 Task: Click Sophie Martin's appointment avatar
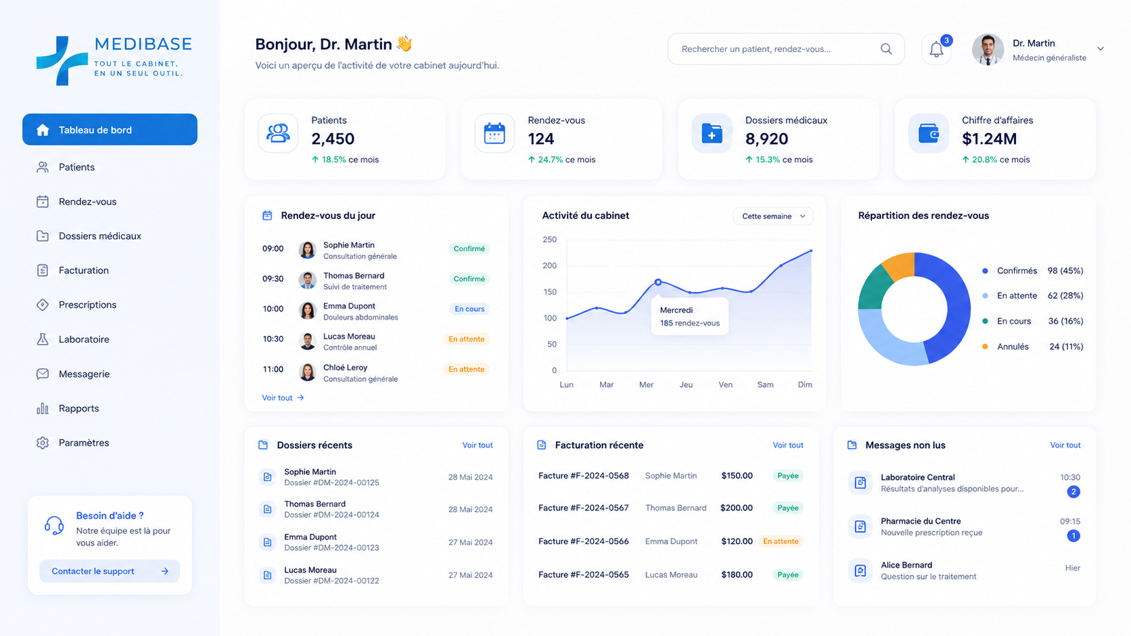(x=308, y=250)
